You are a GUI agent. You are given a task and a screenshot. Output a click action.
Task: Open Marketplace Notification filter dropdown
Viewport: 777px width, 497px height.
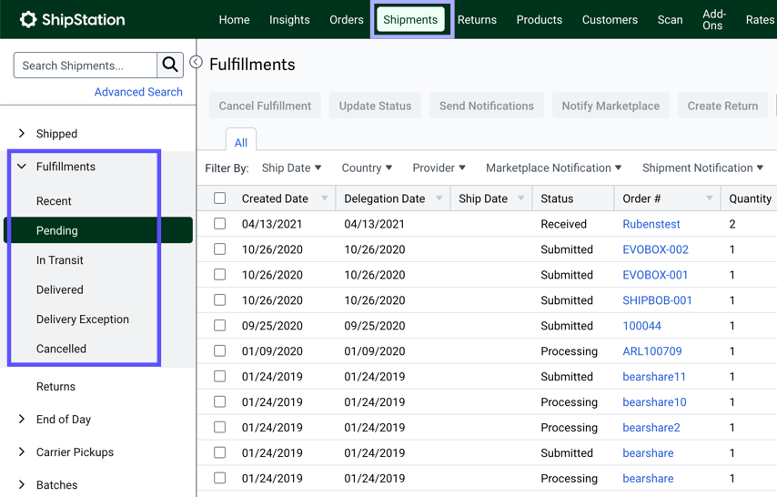(x=553, y=168)
